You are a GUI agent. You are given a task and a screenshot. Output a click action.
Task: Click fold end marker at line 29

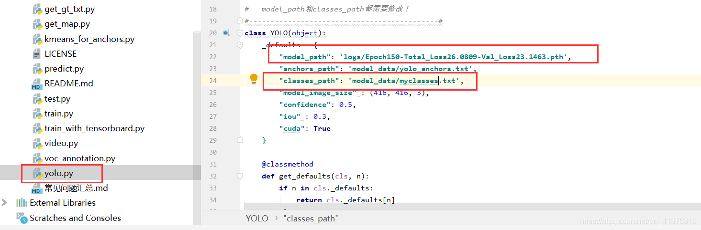(240, 140)
